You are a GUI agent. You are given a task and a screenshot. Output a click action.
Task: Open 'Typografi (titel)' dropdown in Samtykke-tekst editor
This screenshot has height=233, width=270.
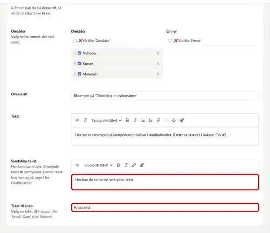98,165
